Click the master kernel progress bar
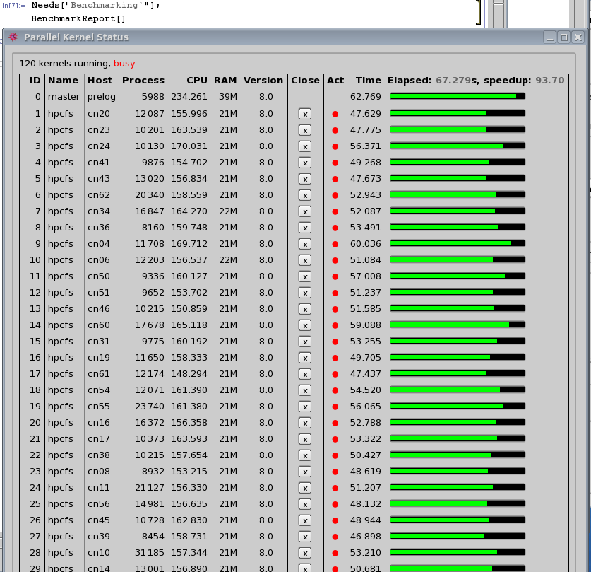This screenshot has height=572, width=591. pos(457,96)
